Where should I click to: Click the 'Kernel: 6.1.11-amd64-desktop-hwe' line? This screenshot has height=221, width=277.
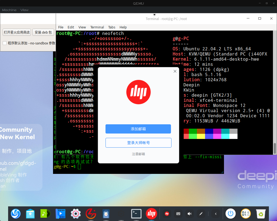pos(216,59)
